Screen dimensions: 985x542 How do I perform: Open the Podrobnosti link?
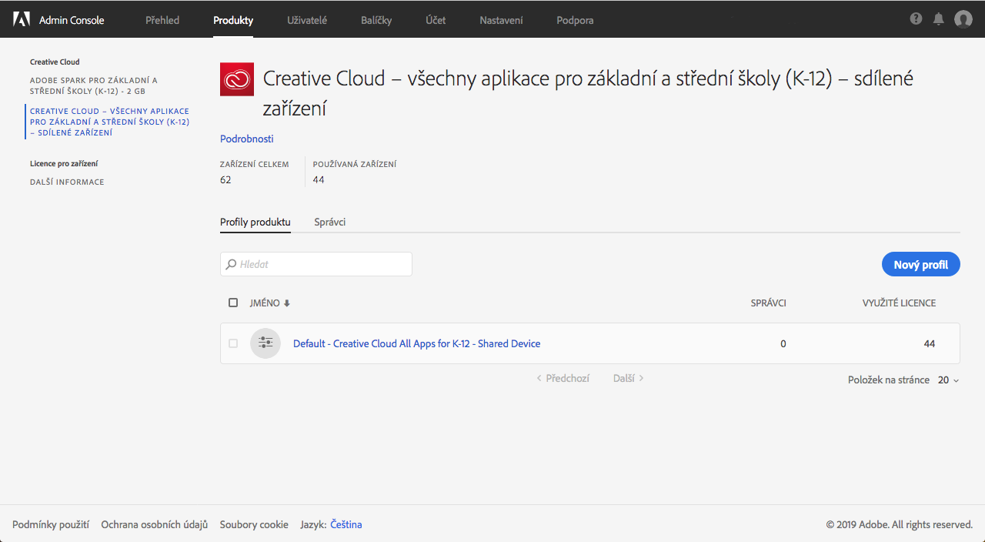tap(247, 139)
